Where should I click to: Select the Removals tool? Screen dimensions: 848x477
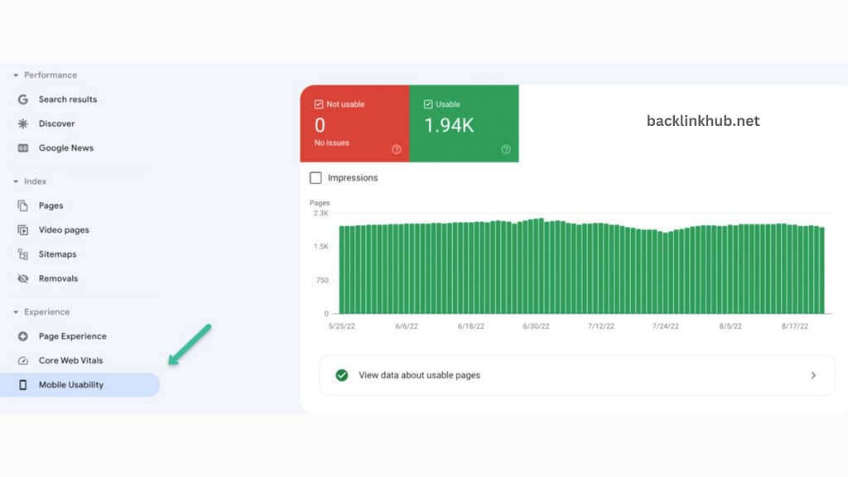click(x=58, y=278)
